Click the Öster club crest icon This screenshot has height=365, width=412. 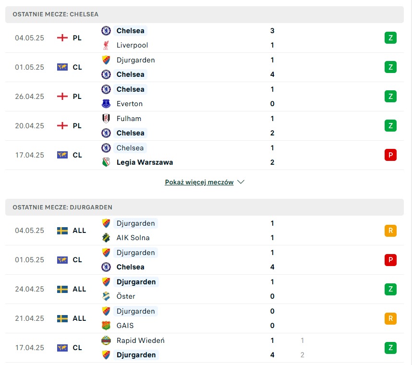(x=106, y=296)
